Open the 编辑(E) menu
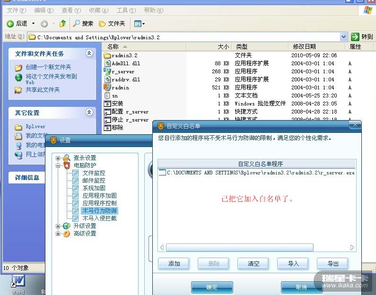The height and width of the screenshot is (295, 376). 44,10
